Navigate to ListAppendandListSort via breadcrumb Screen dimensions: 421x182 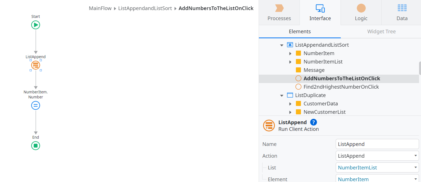(145, 8)
